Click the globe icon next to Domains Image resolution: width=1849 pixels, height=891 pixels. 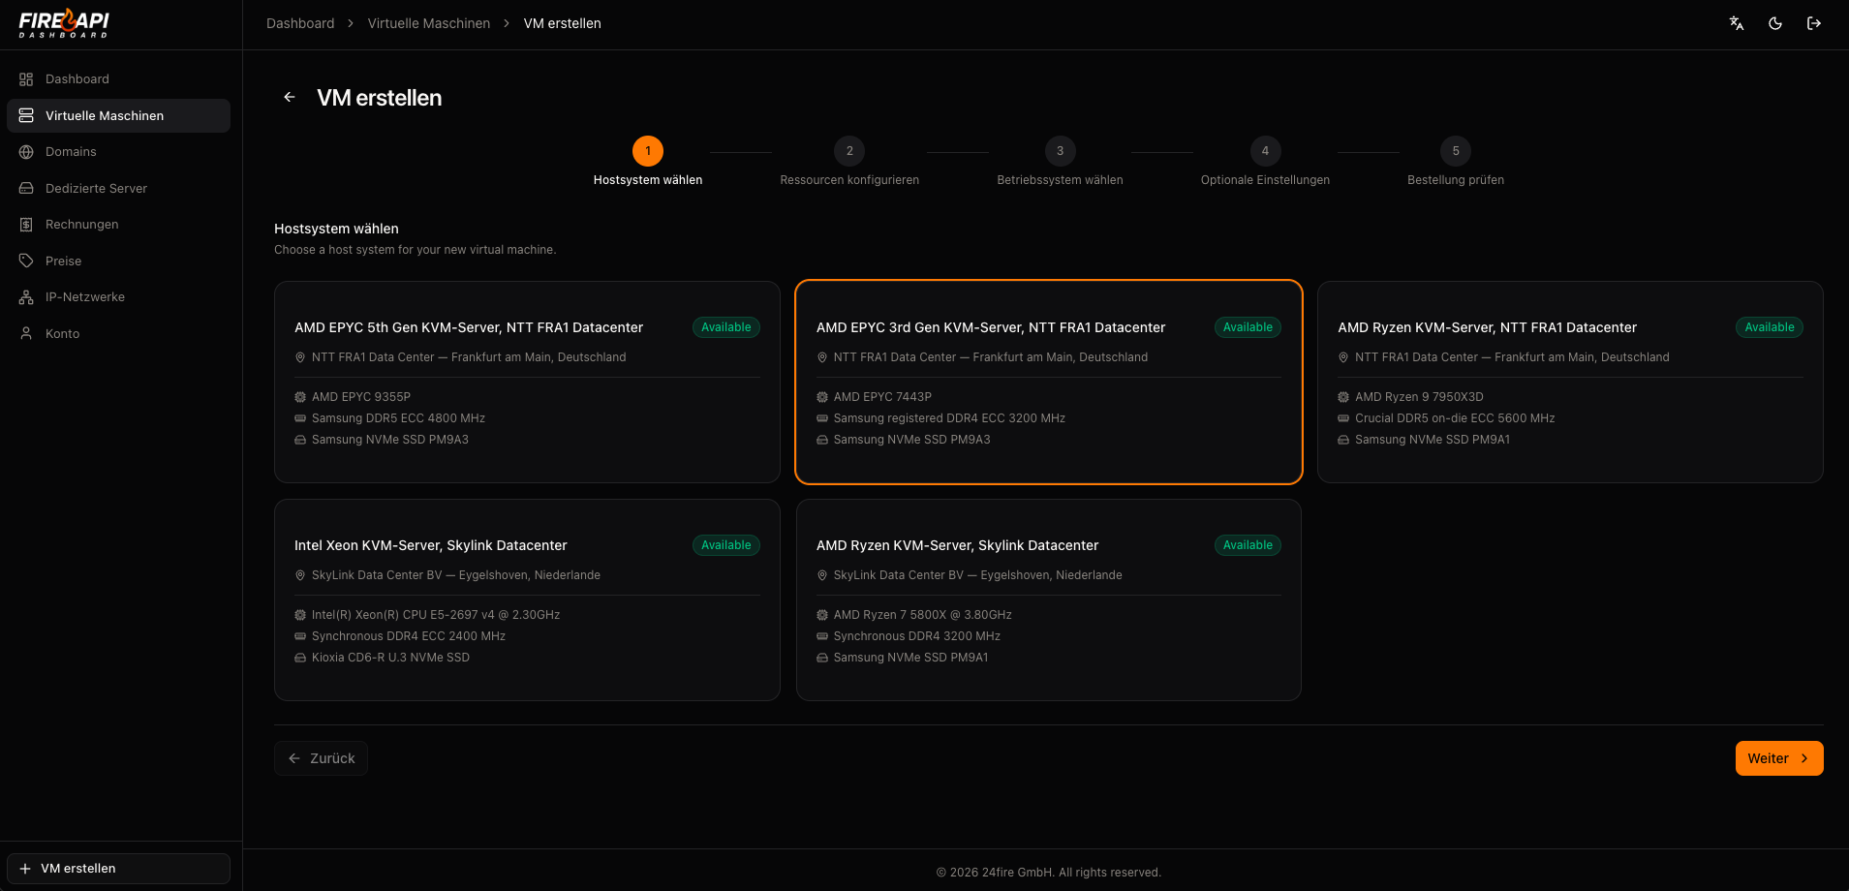click(x=26, y=152)
